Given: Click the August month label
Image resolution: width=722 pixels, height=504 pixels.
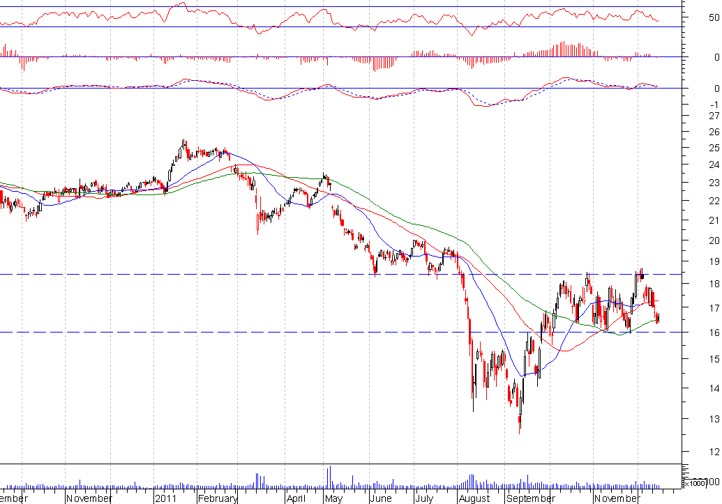Looking at the screenshot, I should pos(475,498).
